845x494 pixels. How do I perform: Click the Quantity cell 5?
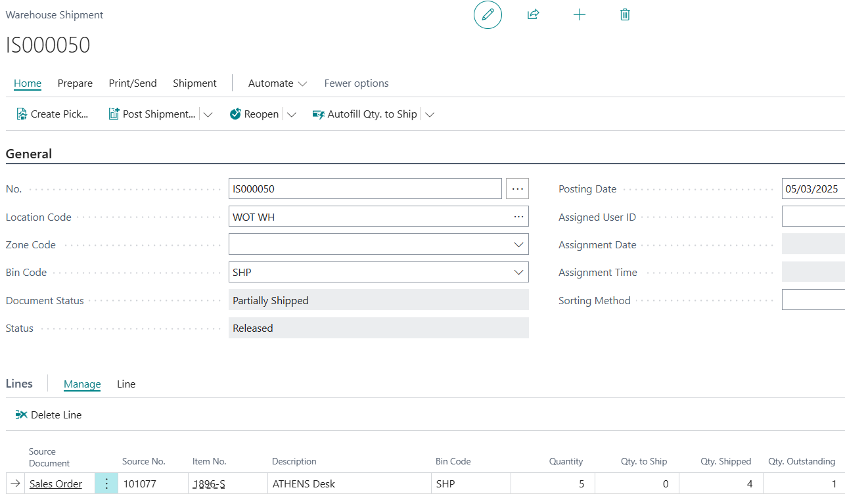point(553,484)
